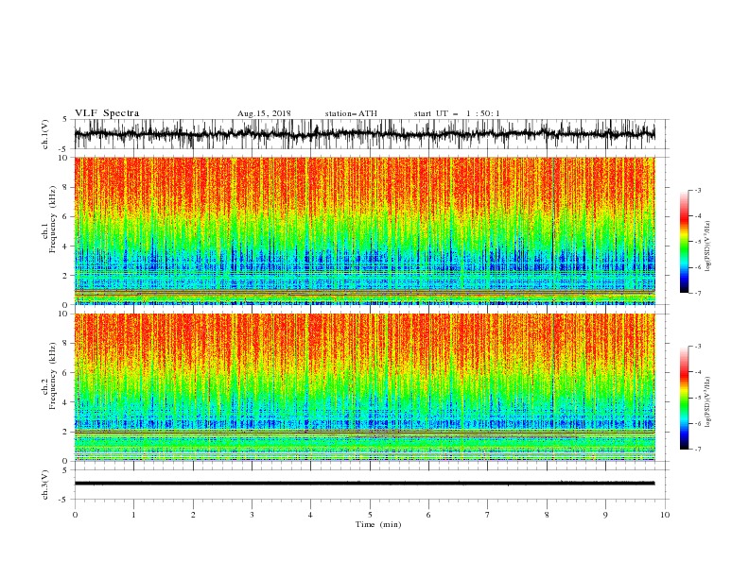This screenshot has width=749, height=578.
Task: Click the "station=ATH" header text
Action: (x=351, y=113)
